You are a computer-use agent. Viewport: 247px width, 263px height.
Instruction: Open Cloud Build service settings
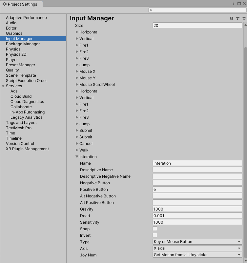pos(21,96)
